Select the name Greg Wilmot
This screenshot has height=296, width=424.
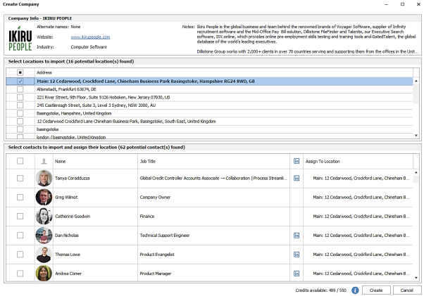tap(66, 198)
